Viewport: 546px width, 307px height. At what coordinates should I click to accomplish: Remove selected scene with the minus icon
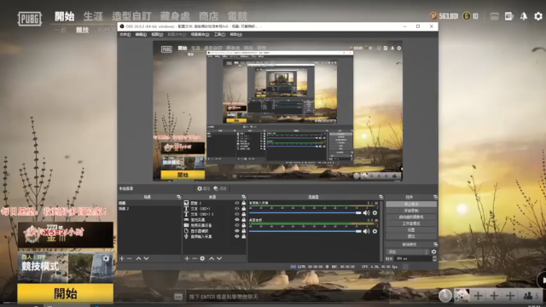pos(129,258)
